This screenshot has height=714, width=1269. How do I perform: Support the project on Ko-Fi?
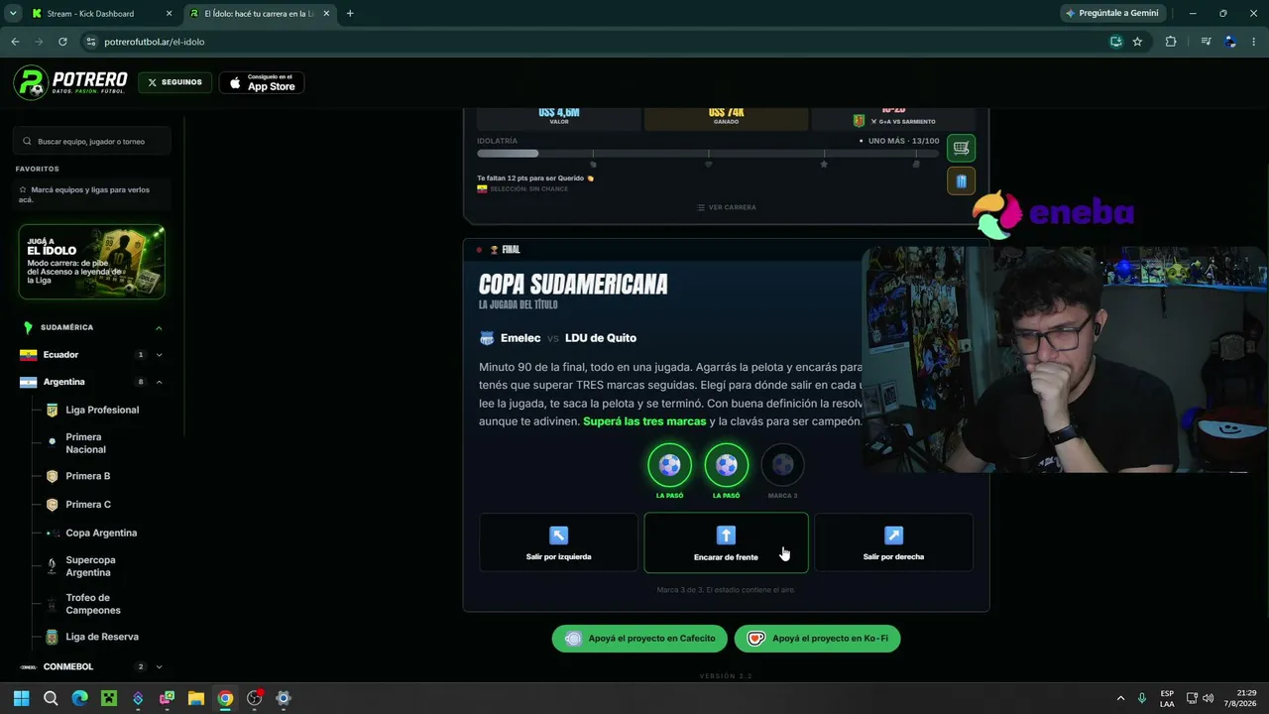click(x=818, y=639)
